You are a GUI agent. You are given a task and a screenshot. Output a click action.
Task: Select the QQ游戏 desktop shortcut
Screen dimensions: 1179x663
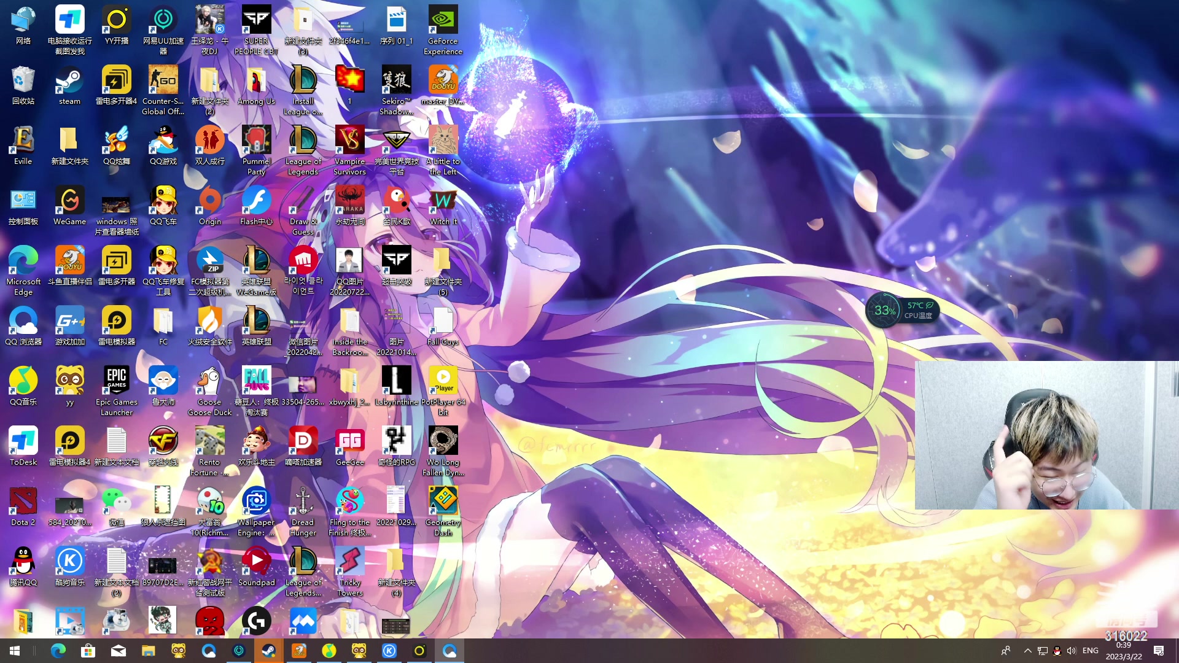click(163, 146)
